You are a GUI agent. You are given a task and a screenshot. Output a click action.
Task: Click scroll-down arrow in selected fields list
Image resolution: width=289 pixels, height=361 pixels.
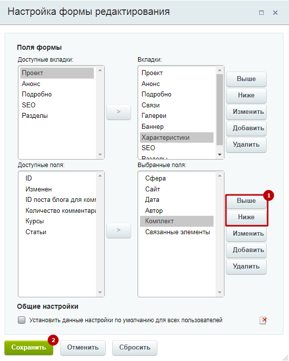tap(219, 292)
